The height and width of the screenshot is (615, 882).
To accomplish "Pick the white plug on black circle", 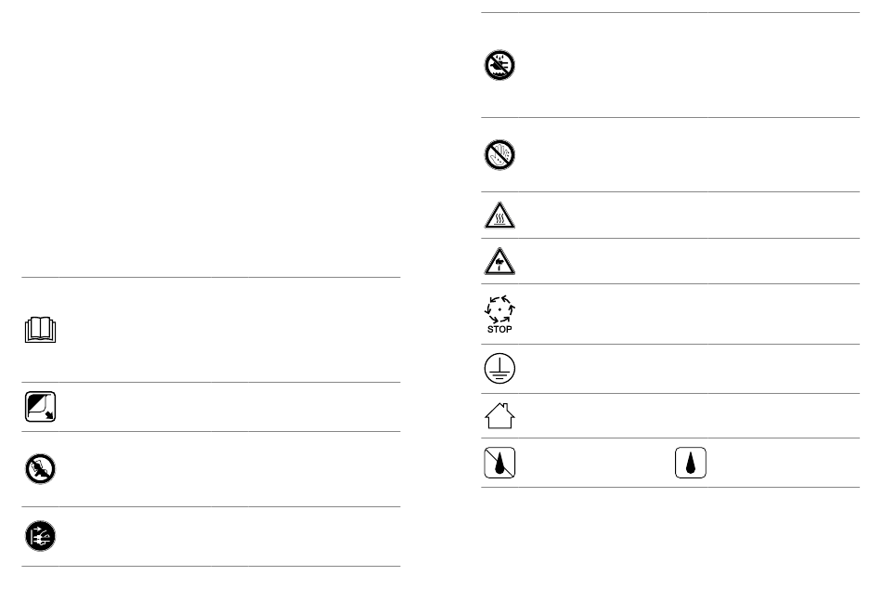I will point(41,535).
